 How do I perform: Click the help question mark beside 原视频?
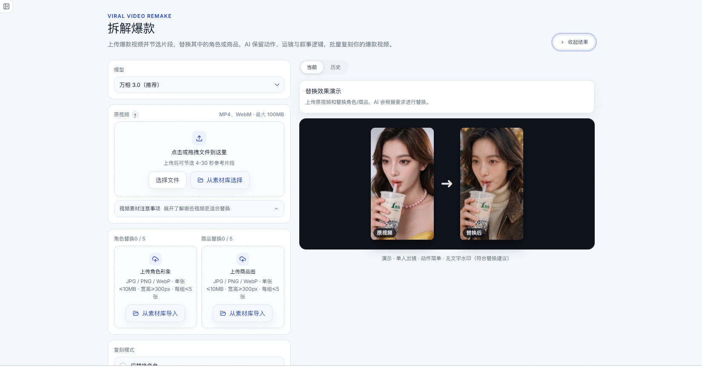135,115
